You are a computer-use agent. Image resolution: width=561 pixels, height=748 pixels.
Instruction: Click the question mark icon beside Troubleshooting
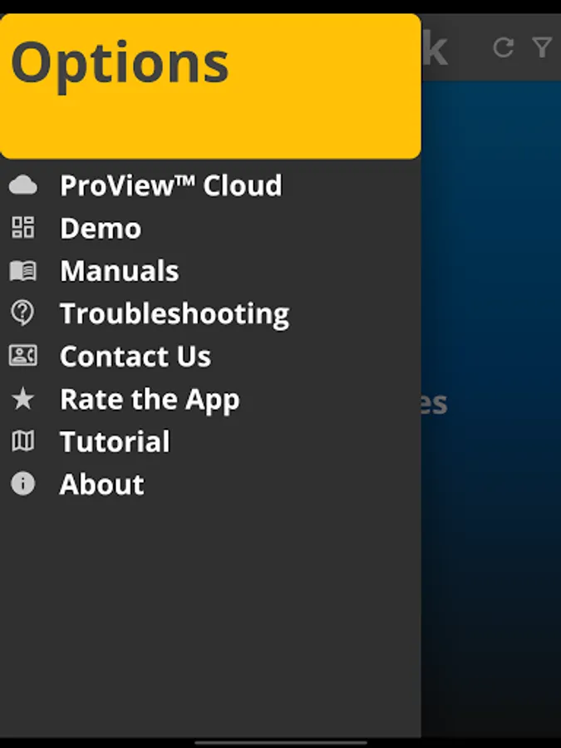[22, 313]
